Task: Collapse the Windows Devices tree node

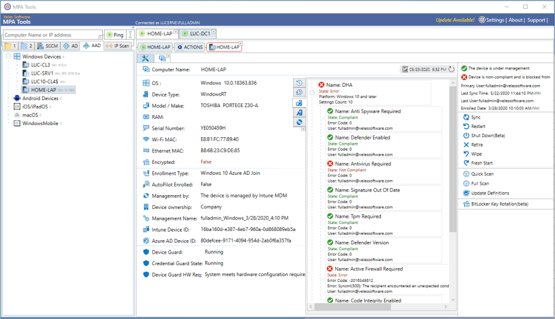Action: click(7, 57)
